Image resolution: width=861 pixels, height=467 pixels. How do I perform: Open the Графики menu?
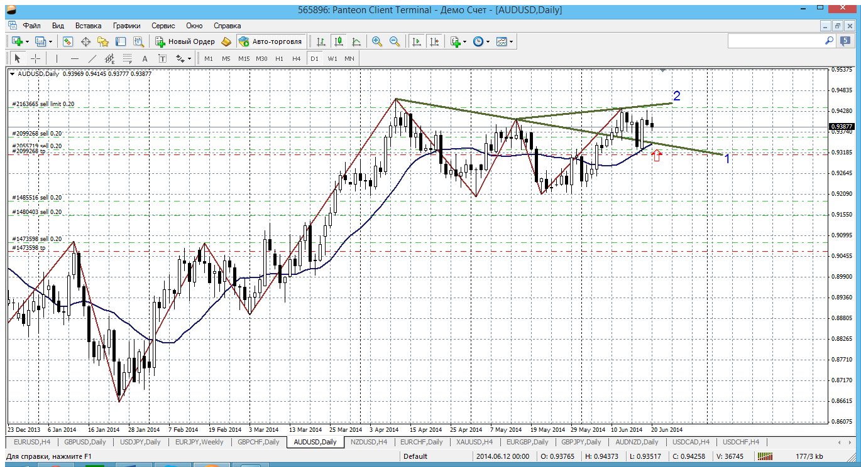tap(127, 26)
